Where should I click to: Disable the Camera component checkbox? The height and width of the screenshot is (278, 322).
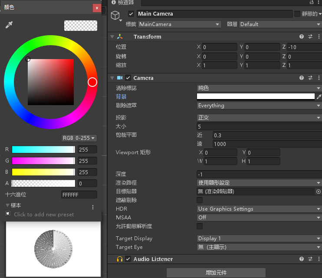tap(128, 78)
